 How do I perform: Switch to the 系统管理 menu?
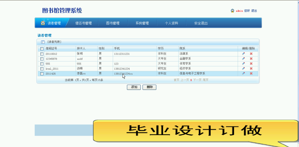[142, 23]
